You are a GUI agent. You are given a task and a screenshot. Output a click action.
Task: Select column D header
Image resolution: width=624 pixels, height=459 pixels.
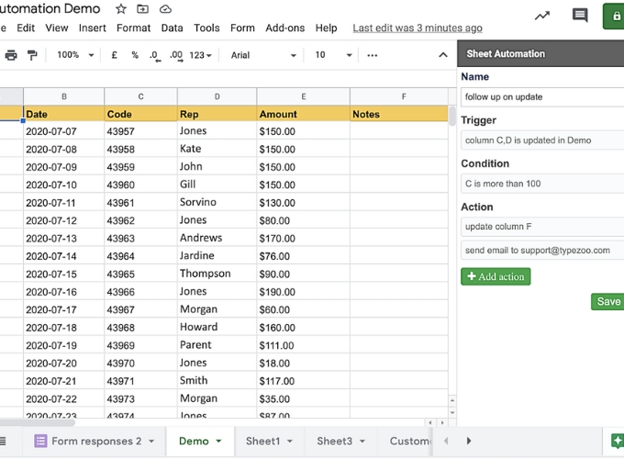pos(217,96)
